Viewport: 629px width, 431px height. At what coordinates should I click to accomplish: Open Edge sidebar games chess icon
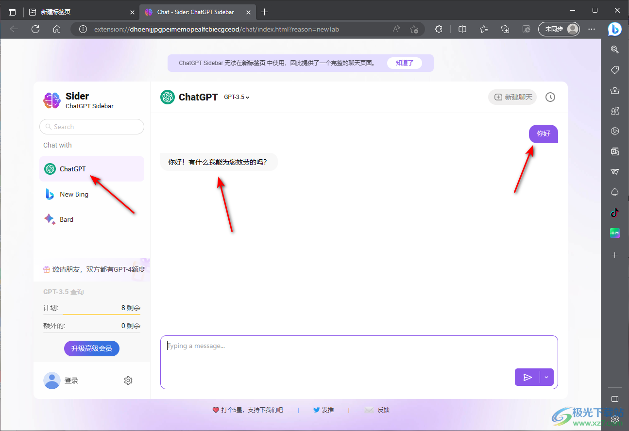pyautogui.click(x=614, y=111)
